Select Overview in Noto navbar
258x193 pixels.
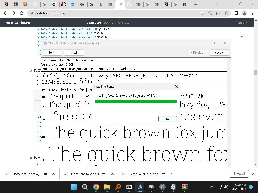point(109,23)
